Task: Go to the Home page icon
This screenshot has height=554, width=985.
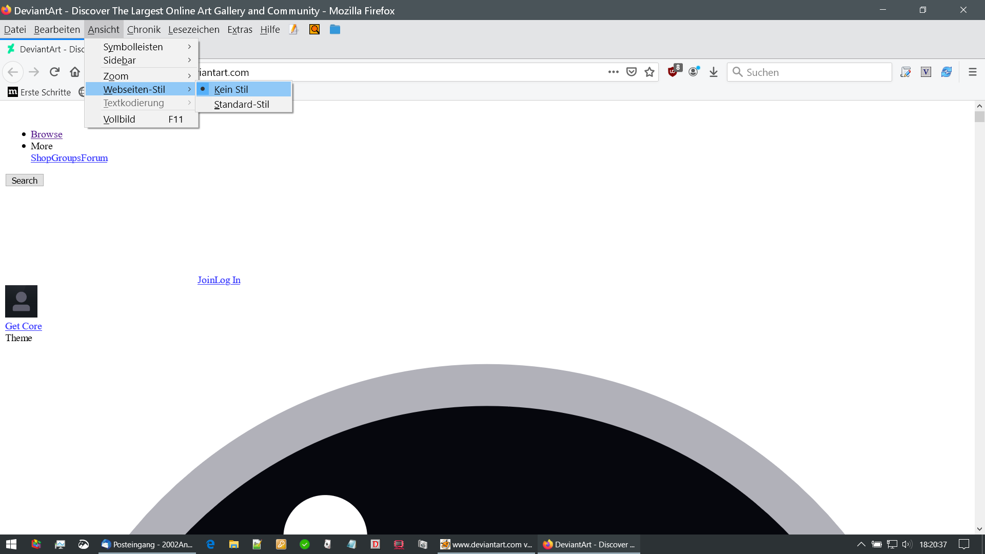Action: click(x=75, y=72)
